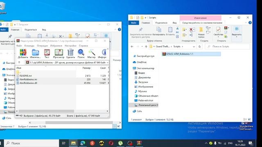Open Документы in Scripts sidebar
Viewport: 262px width, 147px height.
coord(142,78)
